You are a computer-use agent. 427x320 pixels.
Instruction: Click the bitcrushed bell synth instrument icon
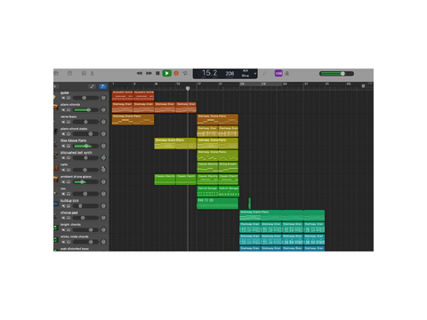(56, 155)
